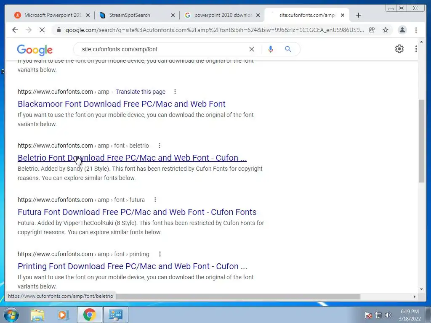
Task: Close the Microsoft Powerpoint tab
Action: click(x=88, y=16)
